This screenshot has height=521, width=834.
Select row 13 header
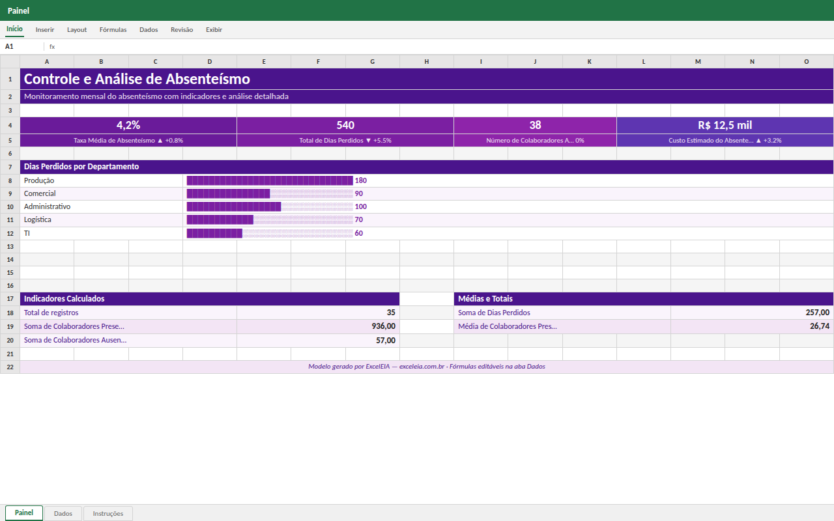point(10,247)
